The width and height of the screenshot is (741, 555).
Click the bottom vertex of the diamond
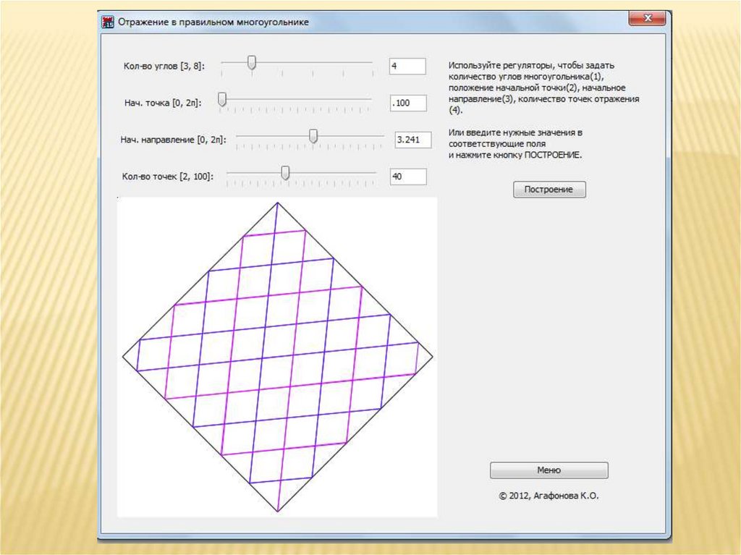point(278,512)
